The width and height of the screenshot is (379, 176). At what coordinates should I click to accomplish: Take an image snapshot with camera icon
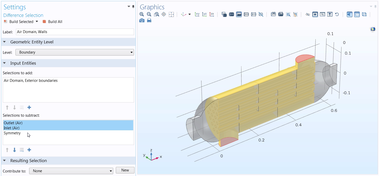[x=142, y=20]
